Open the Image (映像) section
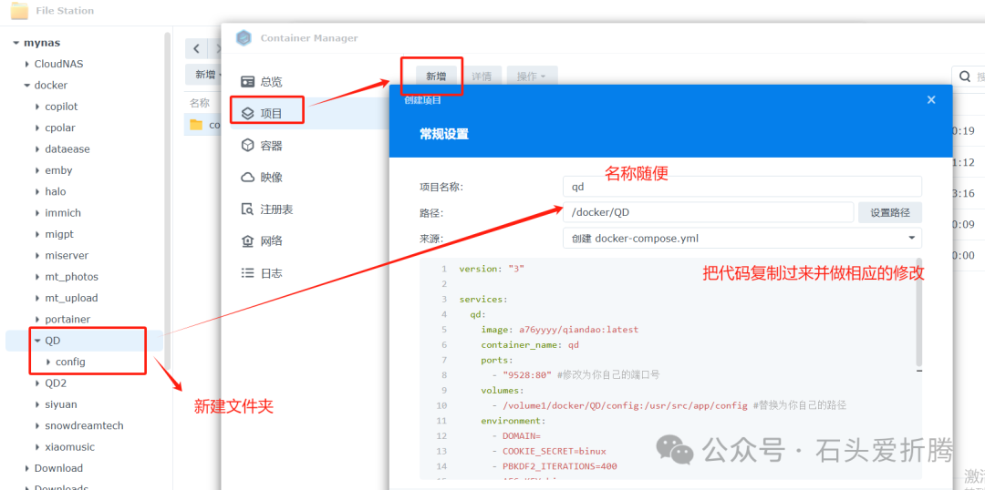985x490 pixels. (272, 178)
